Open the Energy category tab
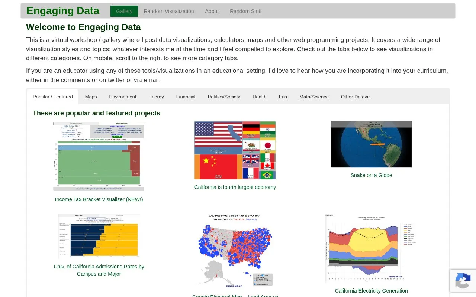 (x=156, y=97)
